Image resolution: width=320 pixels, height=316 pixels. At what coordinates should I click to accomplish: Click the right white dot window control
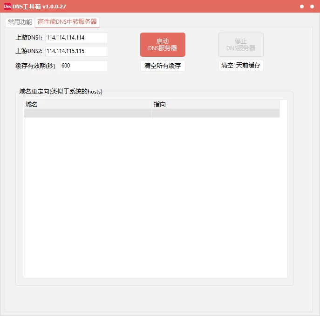pyautogui.click(x=312, y=7)
